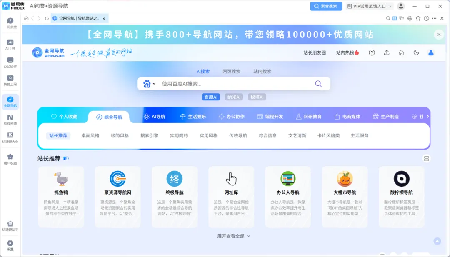
Task: Click the upload/share icon in site header
Action: [x=387, y=52]
